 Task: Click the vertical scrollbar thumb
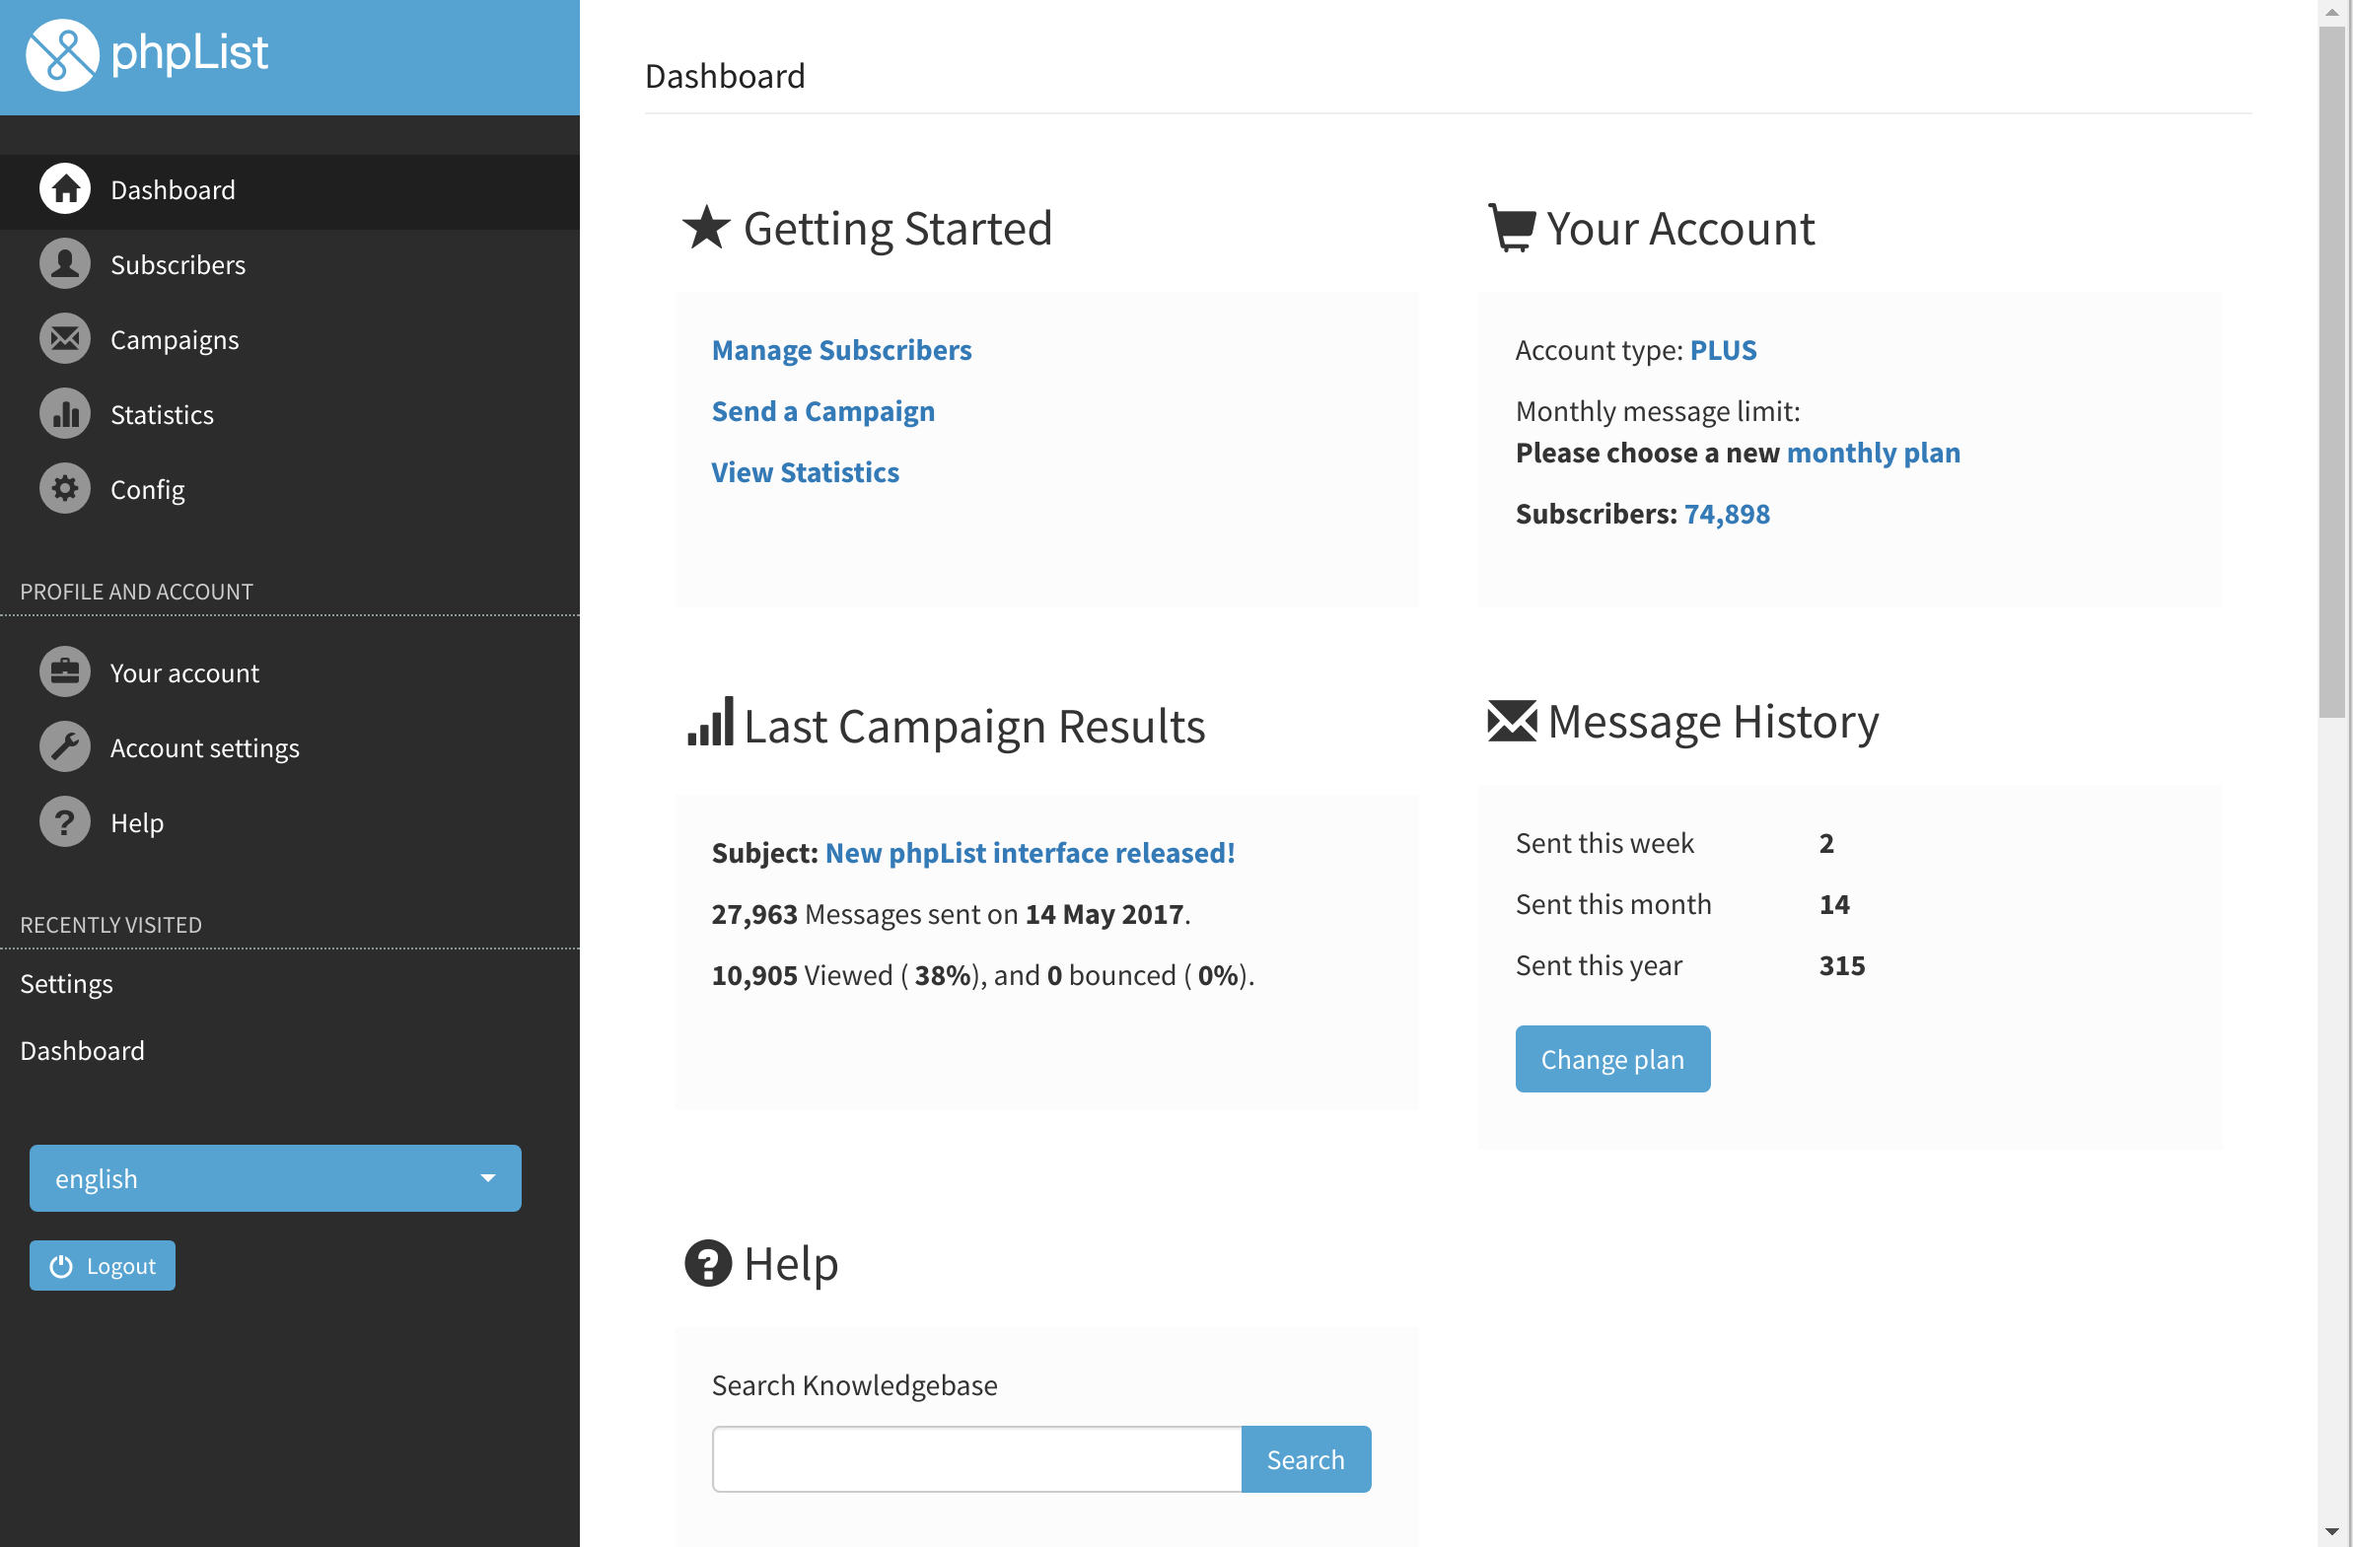(2333, 371)
